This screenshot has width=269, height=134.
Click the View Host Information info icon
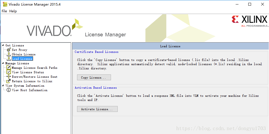point(9,90)
